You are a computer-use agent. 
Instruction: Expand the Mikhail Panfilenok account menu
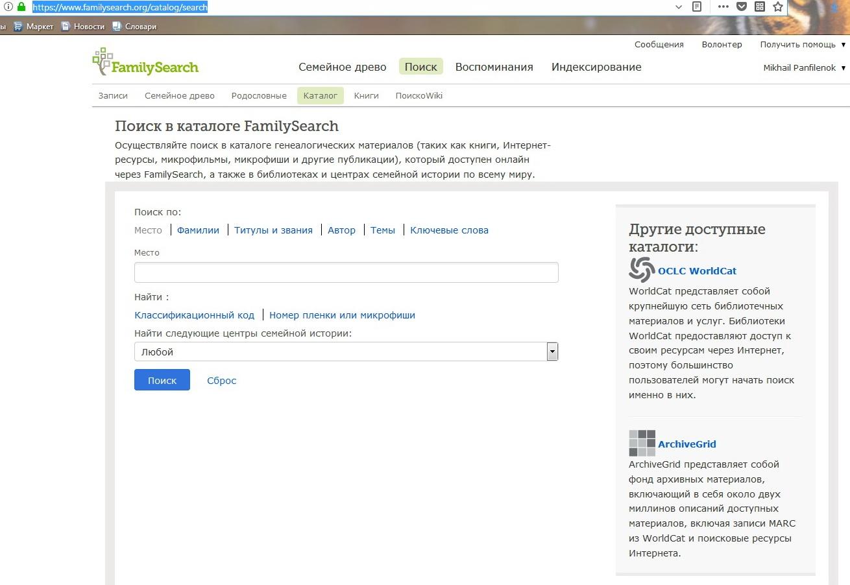(805, 67)
